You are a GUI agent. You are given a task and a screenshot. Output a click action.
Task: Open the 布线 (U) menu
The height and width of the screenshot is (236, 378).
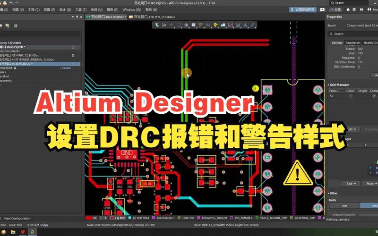click(x=96, y=9)
